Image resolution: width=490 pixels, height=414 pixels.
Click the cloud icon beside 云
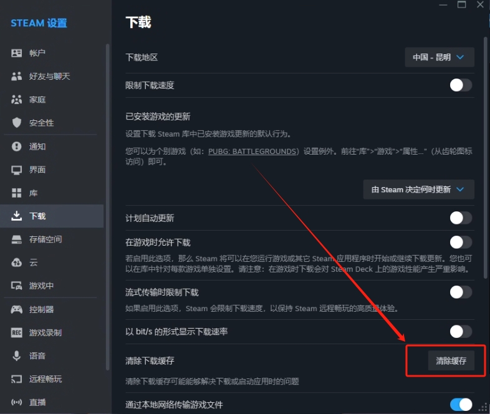point(17,262)
